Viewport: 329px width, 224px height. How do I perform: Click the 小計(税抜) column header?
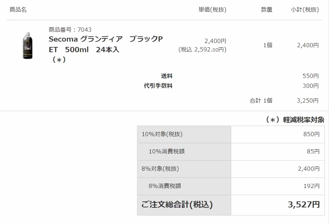coord(305,10)
